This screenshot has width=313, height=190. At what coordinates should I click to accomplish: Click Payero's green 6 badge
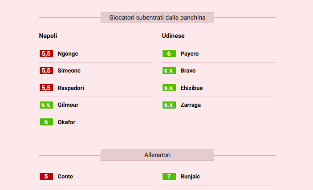click(169, 54)
